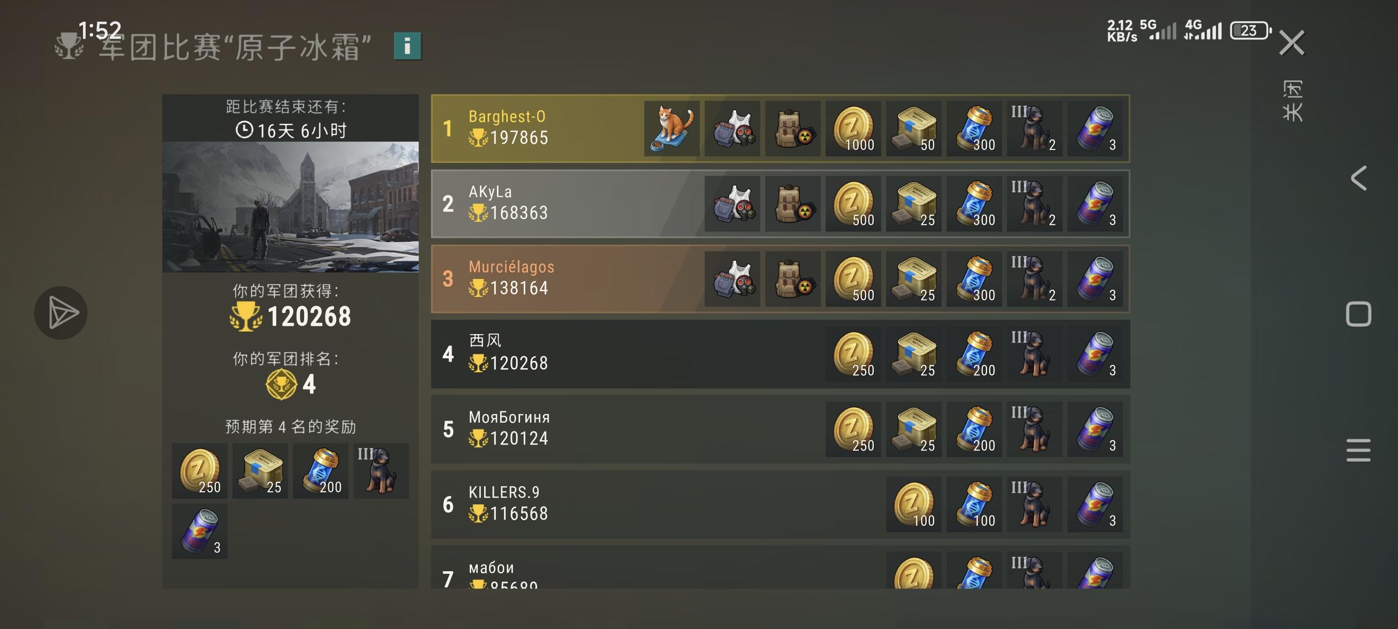The height and width of the screenshot is (629, 1398).
Task: Select energy drink can in KILLERS.9 row
Action: click(1095, 505)
